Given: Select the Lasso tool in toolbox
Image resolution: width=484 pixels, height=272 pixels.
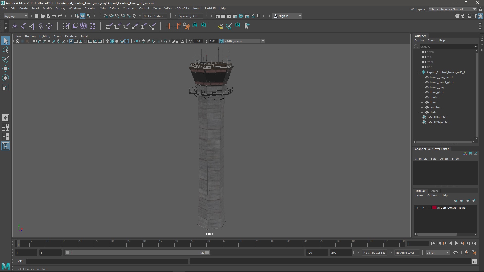Looking at the screenshot, I should [x=6, y=50].
